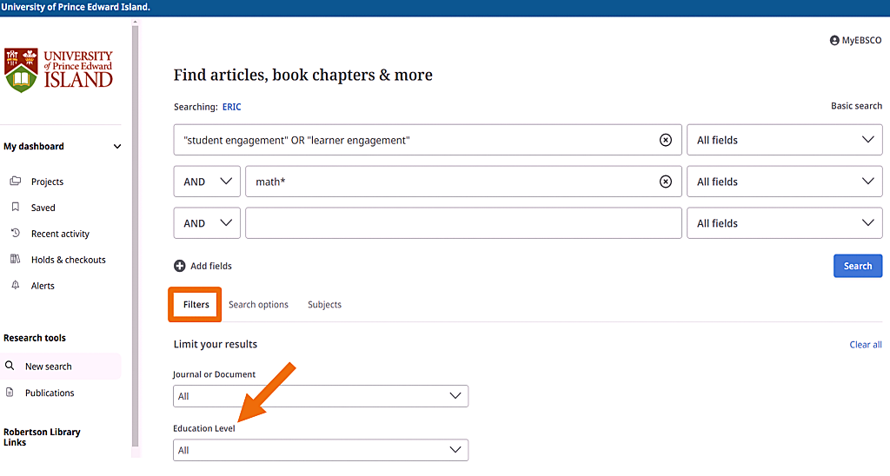Expand the Education Level dropdown
The width and height of the screenshot is (890, 476).
tap(320, 450)
